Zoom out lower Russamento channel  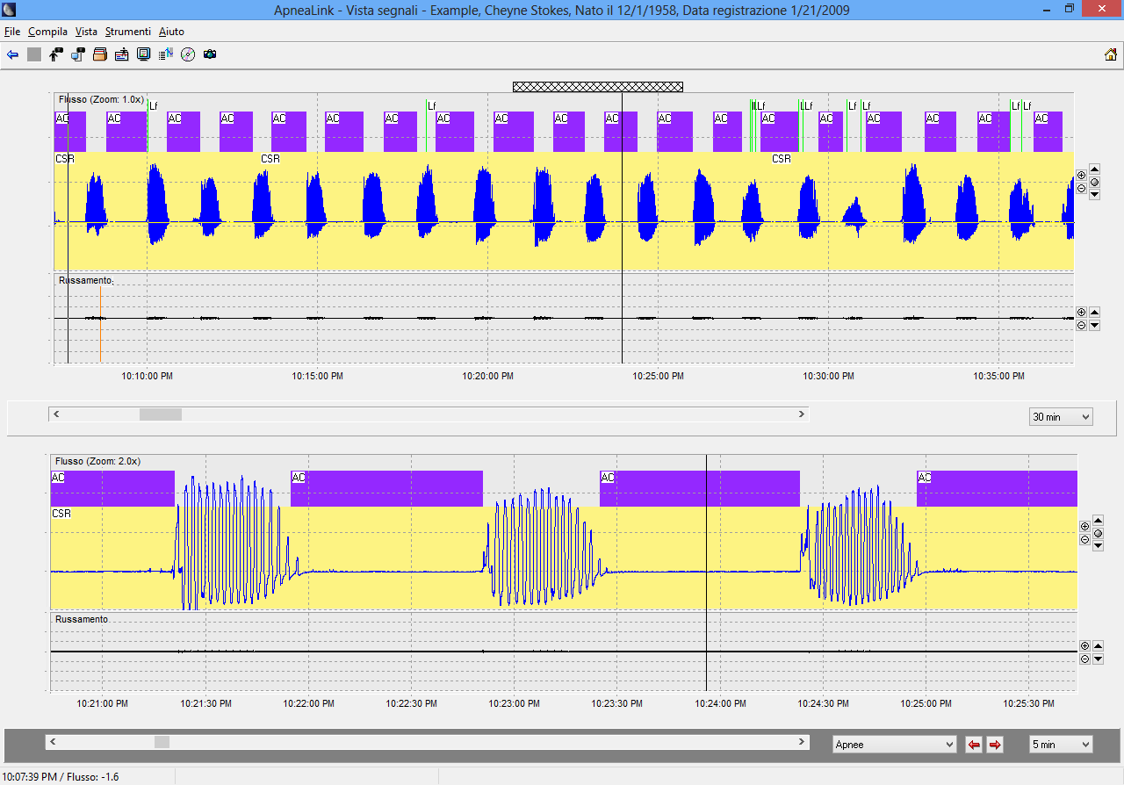(x=1084, y=659)
